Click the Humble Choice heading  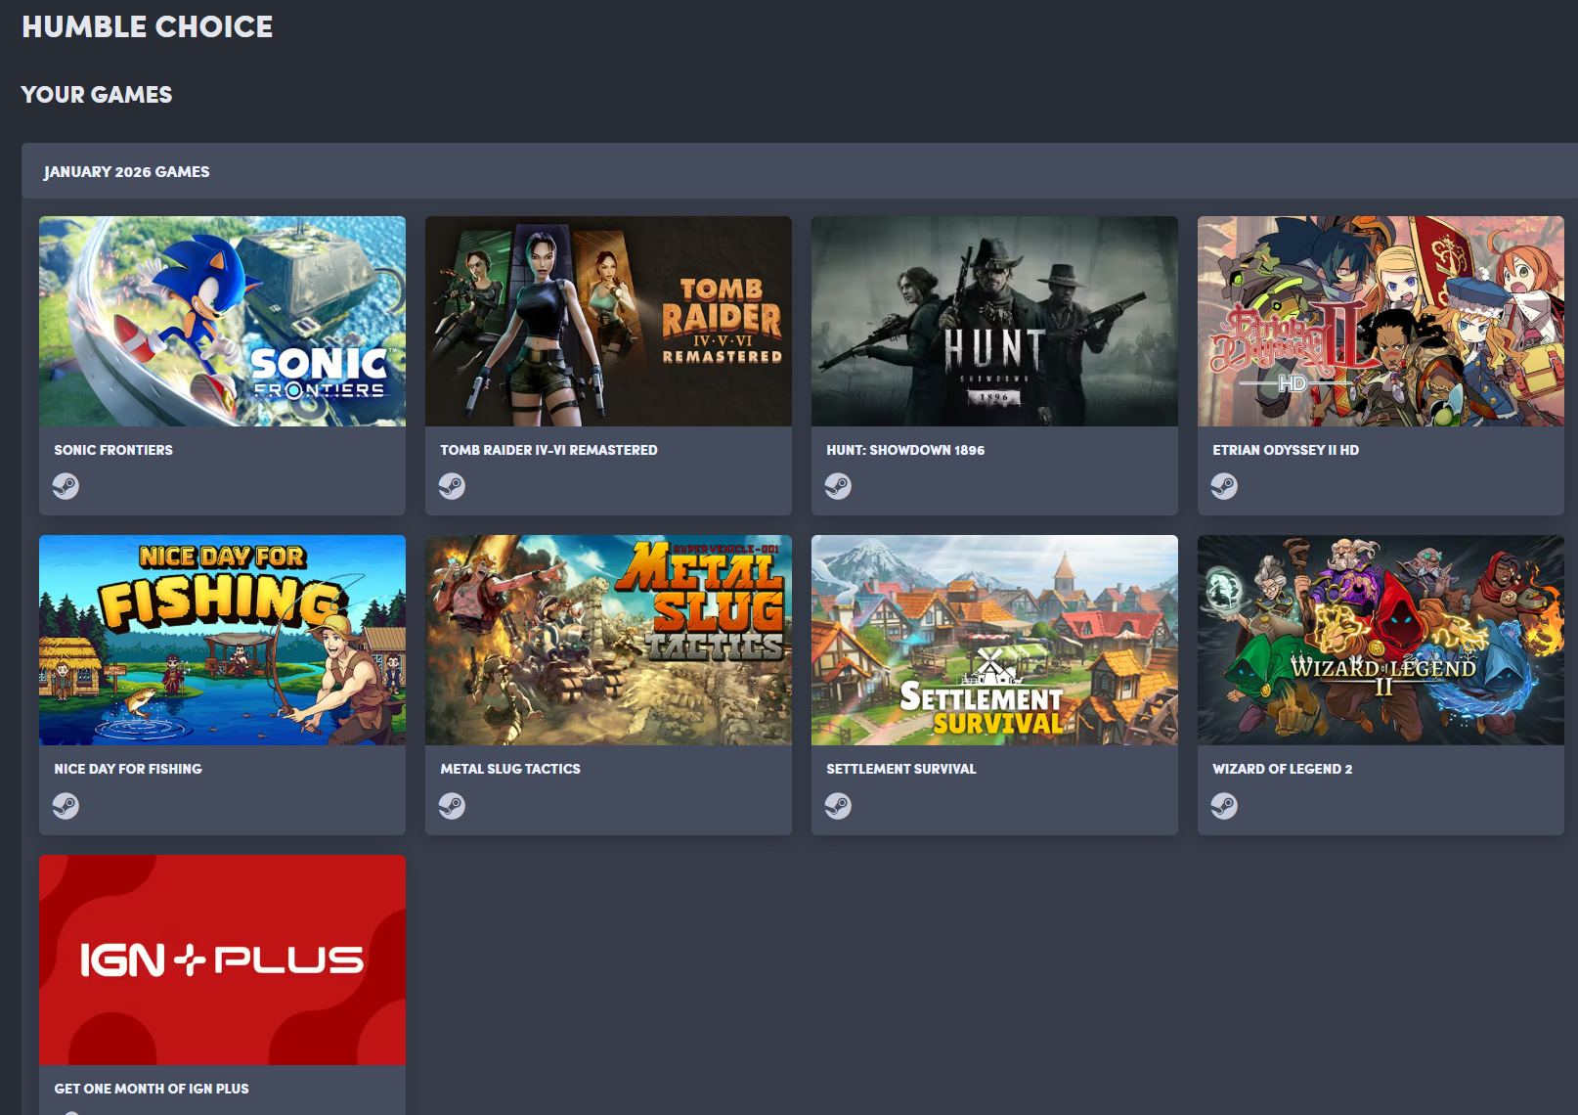148,26
